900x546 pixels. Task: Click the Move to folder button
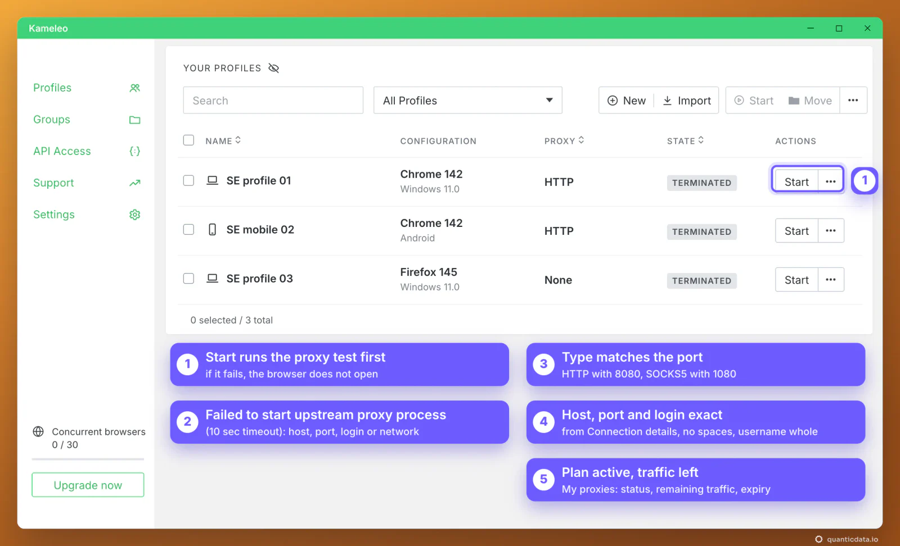click(810, 101)
